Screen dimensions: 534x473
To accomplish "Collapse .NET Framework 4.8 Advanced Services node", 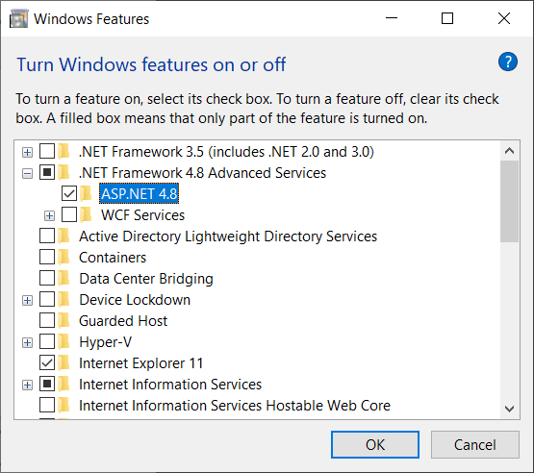I will [x=27, y=174].
